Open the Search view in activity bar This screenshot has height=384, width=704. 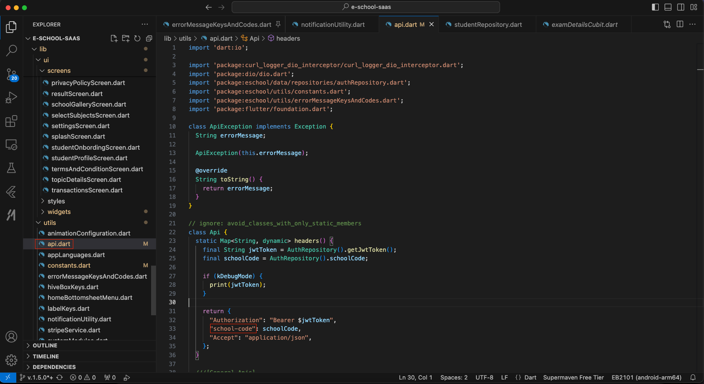click(11, 50)
